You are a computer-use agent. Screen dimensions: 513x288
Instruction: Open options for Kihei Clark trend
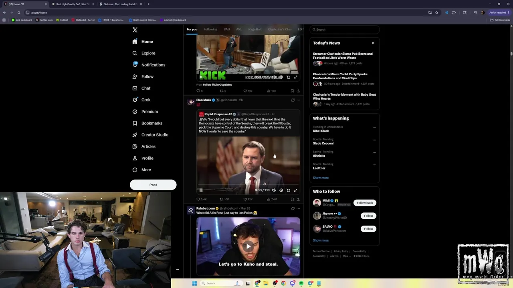[374, 128]
